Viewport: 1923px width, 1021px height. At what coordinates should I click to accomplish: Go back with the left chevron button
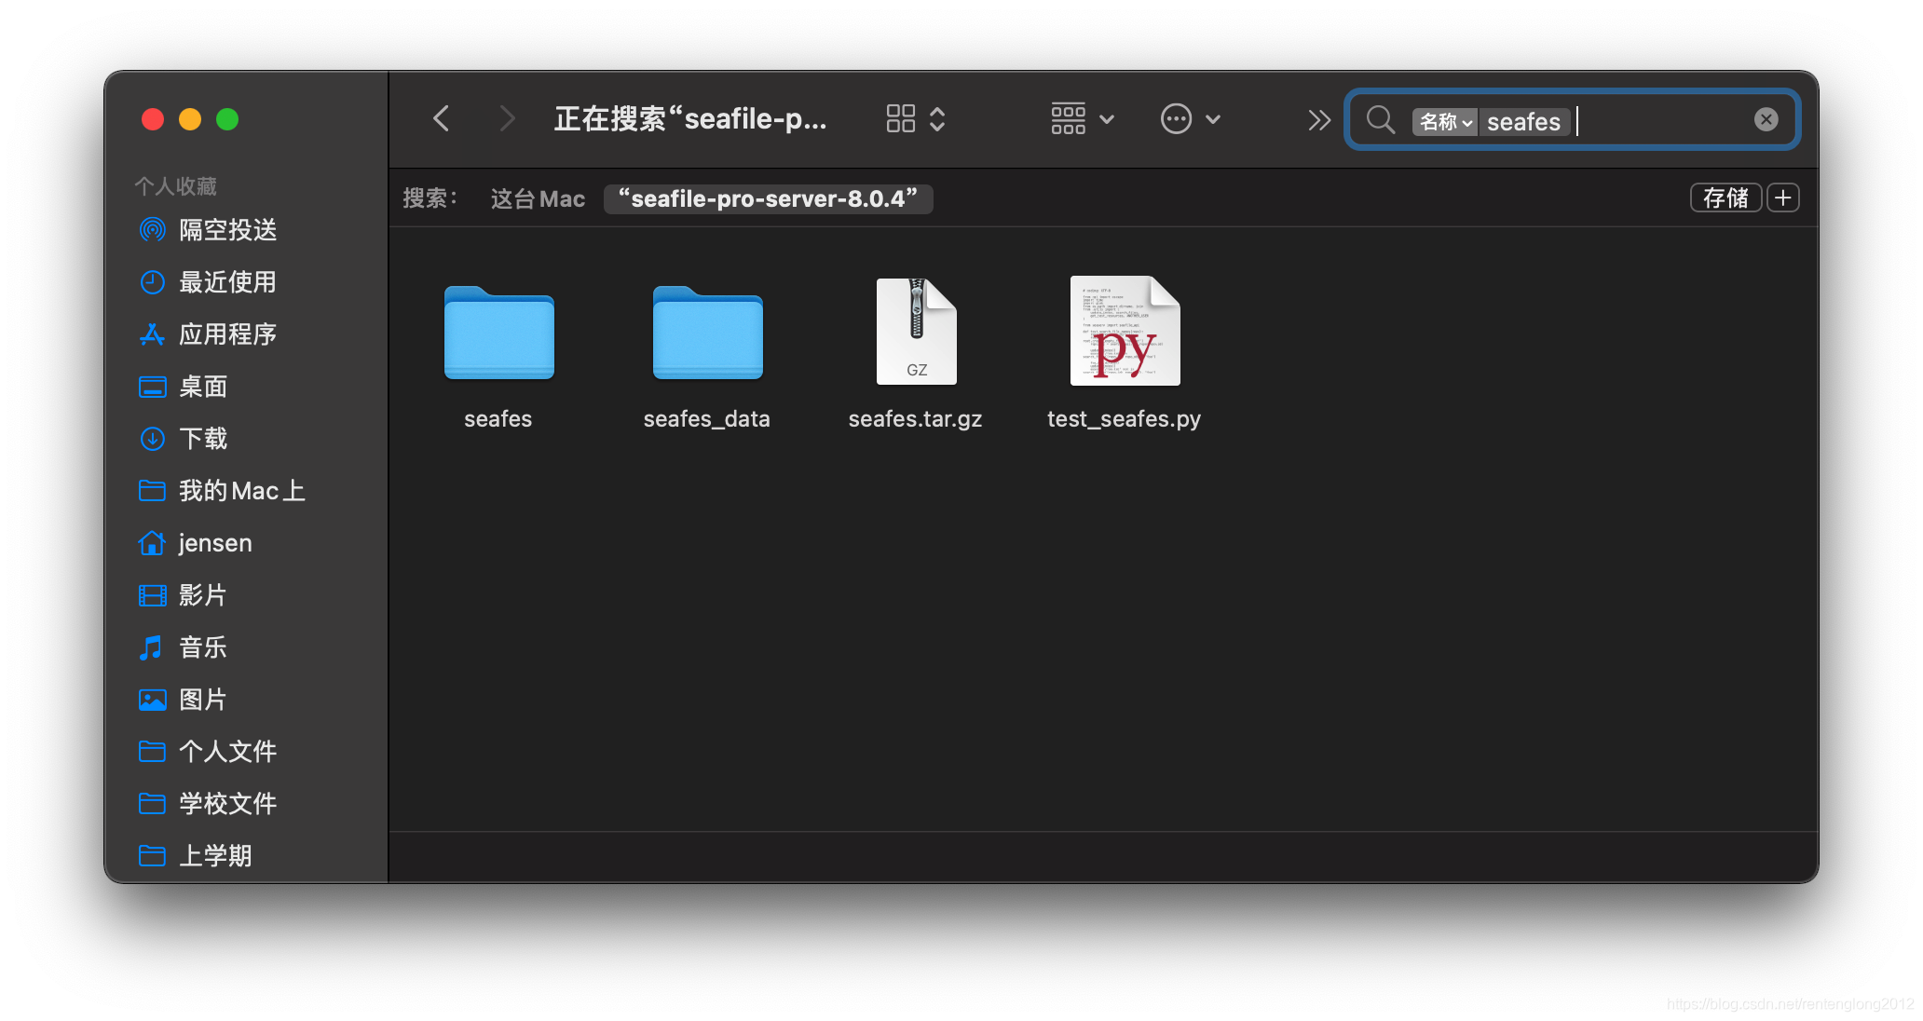pyautogui.click(x=442, y=119)
